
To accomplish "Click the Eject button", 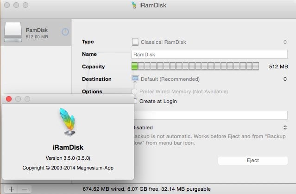I will point(253,160).
